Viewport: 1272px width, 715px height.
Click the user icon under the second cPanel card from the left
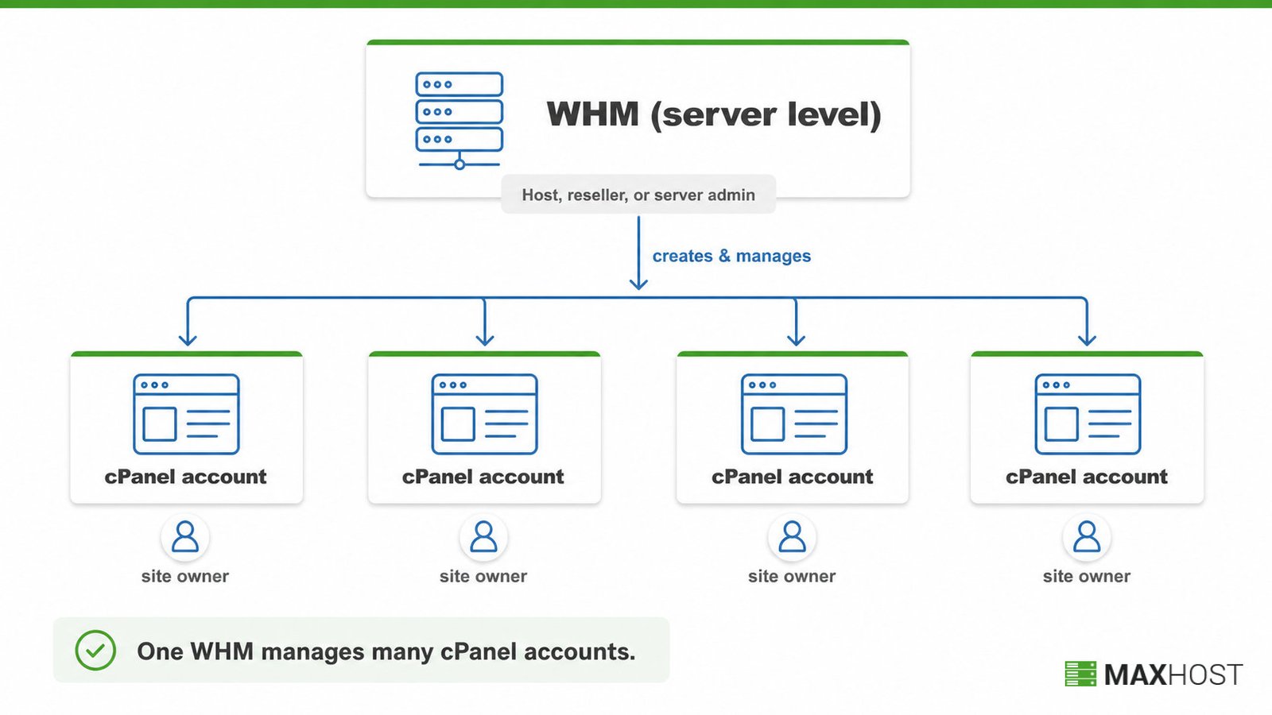[483, 537]
